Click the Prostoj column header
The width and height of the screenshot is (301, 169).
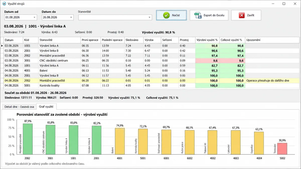(187, 40)
